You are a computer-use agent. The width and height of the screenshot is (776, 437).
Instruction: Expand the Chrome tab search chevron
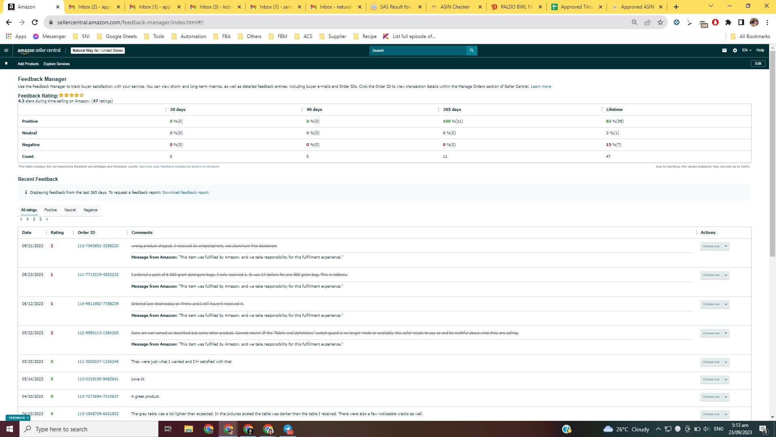coord(711,6)
